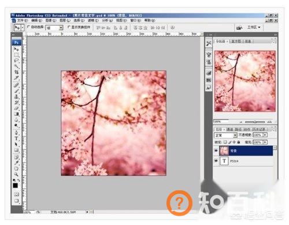The width and height of the screenshot is (289, 225).
Task: Open the Brushes dock panel icon
Action: 209,55
